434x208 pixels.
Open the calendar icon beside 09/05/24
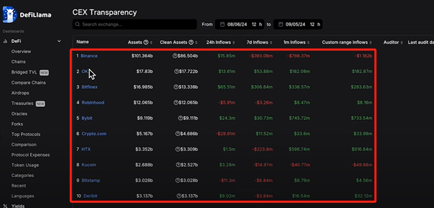tap(281, 24)
